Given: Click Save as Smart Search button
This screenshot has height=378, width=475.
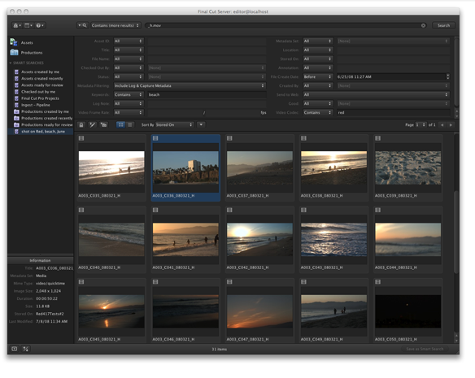Looking at the screenshot, I should 425,349.
